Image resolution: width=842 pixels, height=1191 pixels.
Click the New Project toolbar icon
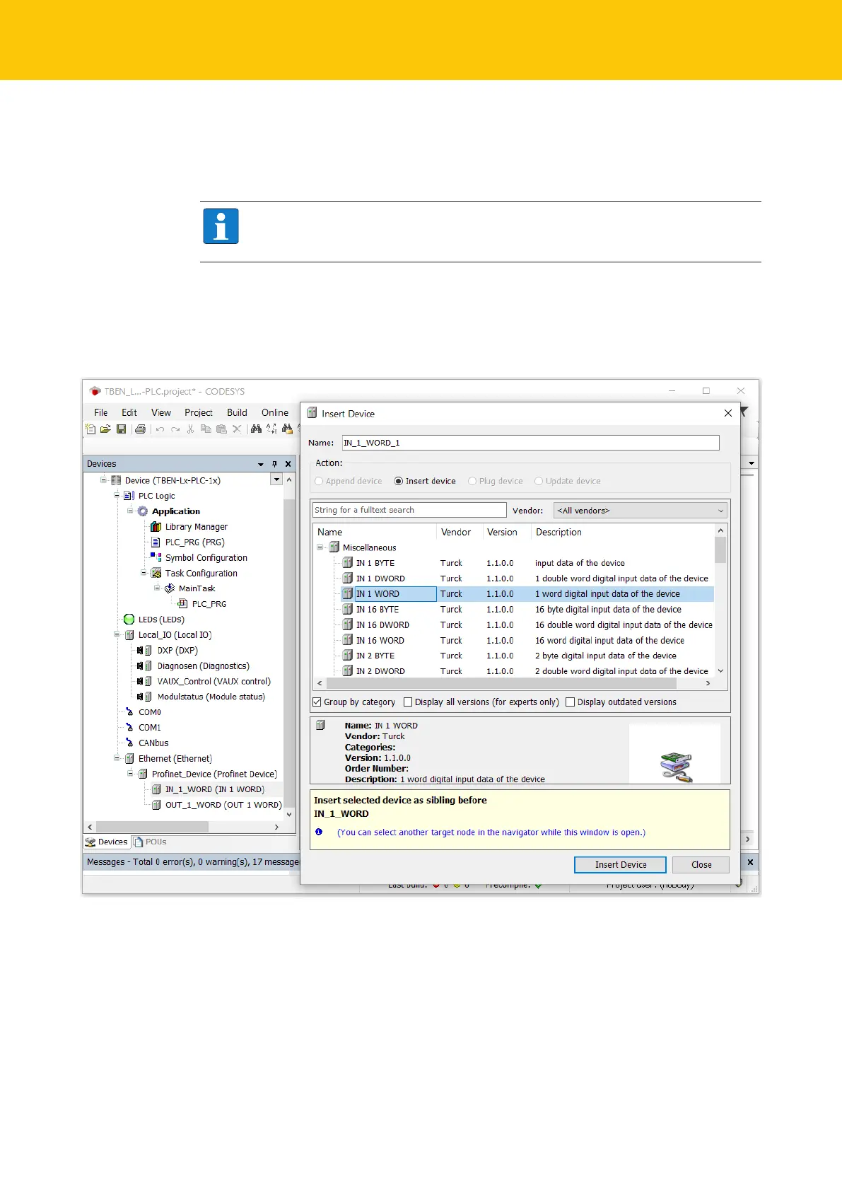tap(90, 429)
